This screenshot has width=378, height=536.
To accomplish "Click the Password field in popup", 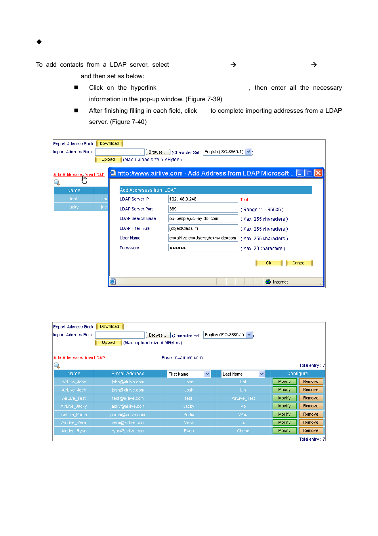I will (x=203, y=248).
